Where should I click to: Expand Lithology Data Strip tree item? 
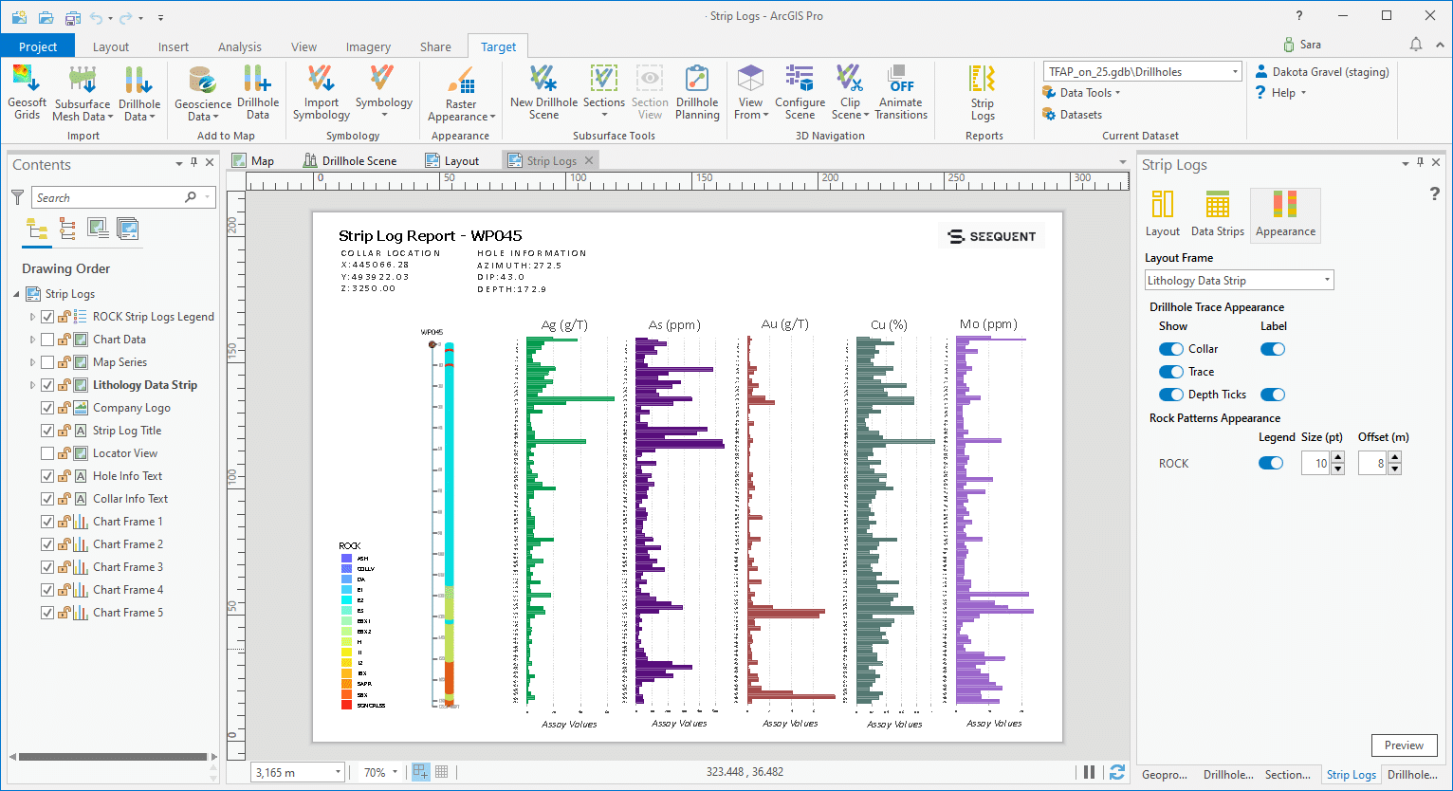point(32,385)
